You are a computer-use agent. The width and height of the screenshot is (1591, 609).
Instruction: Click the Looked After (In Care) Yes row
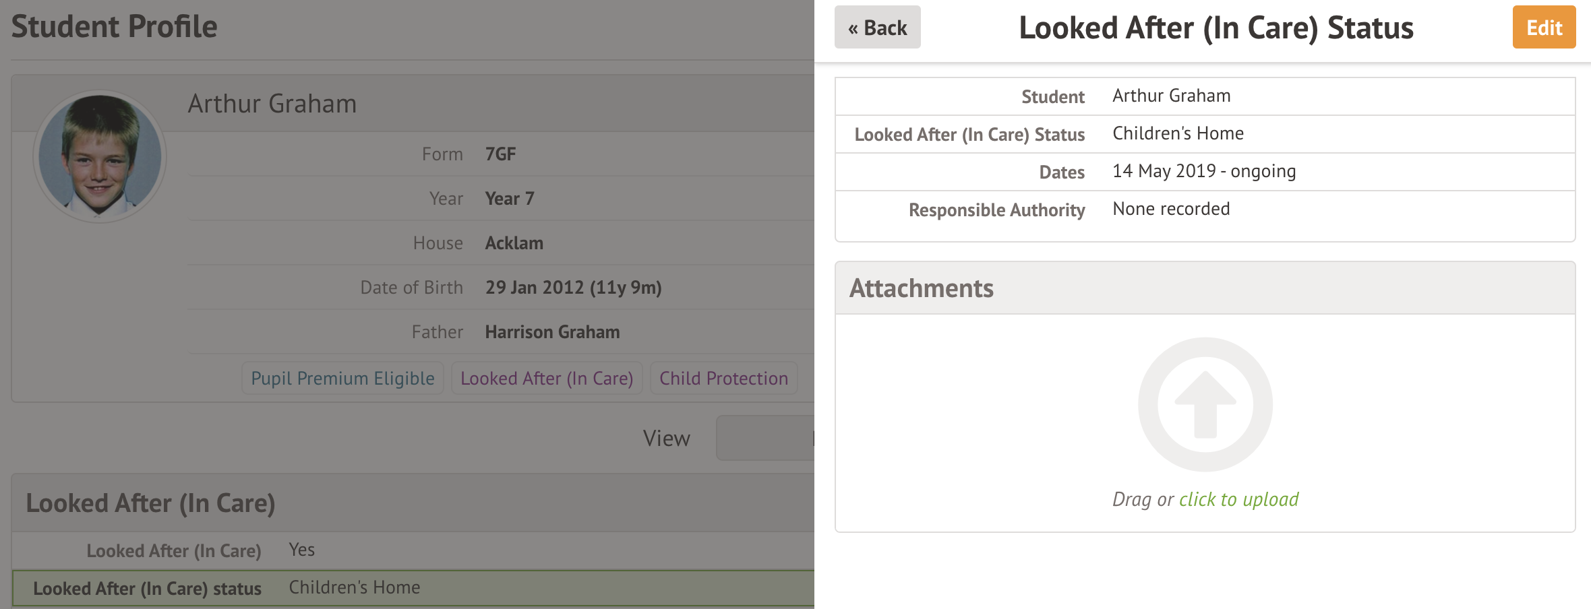click(413, 550)
